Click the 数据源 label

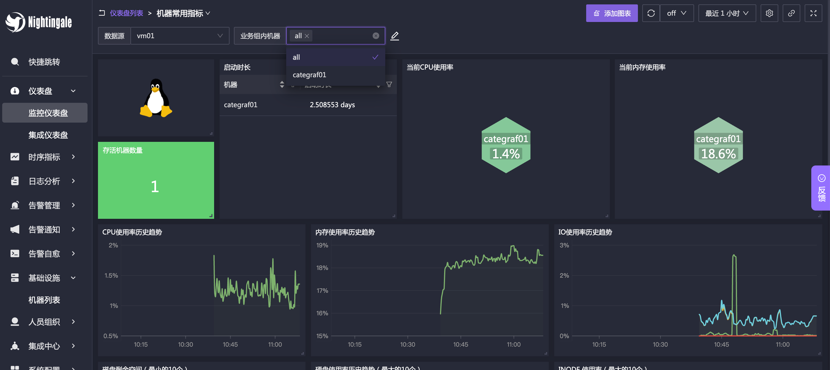point(114,36)
